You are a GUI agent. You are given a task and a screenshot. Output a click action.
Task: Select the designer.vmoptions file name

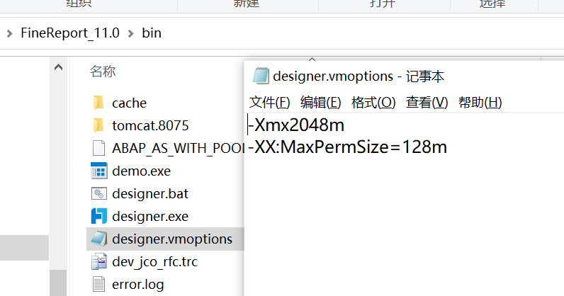coord(172,239)
